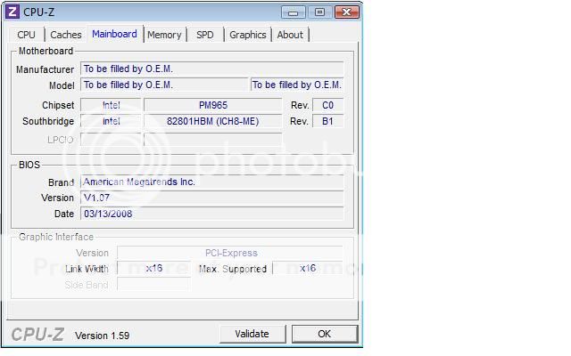Click the CPU-Z icon in the title bar

click(12, 12)
